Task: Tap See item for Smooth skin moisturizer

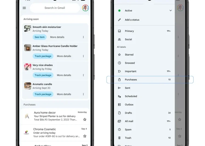Action: [40, 37]
